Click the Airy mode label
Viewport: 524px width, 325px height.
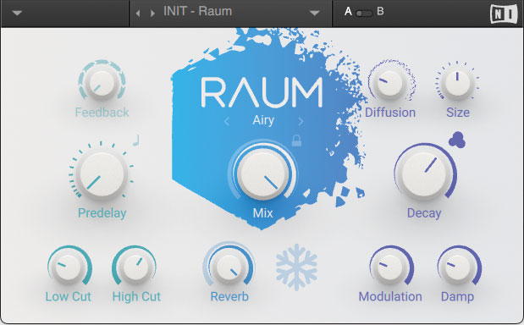point(263,120)
